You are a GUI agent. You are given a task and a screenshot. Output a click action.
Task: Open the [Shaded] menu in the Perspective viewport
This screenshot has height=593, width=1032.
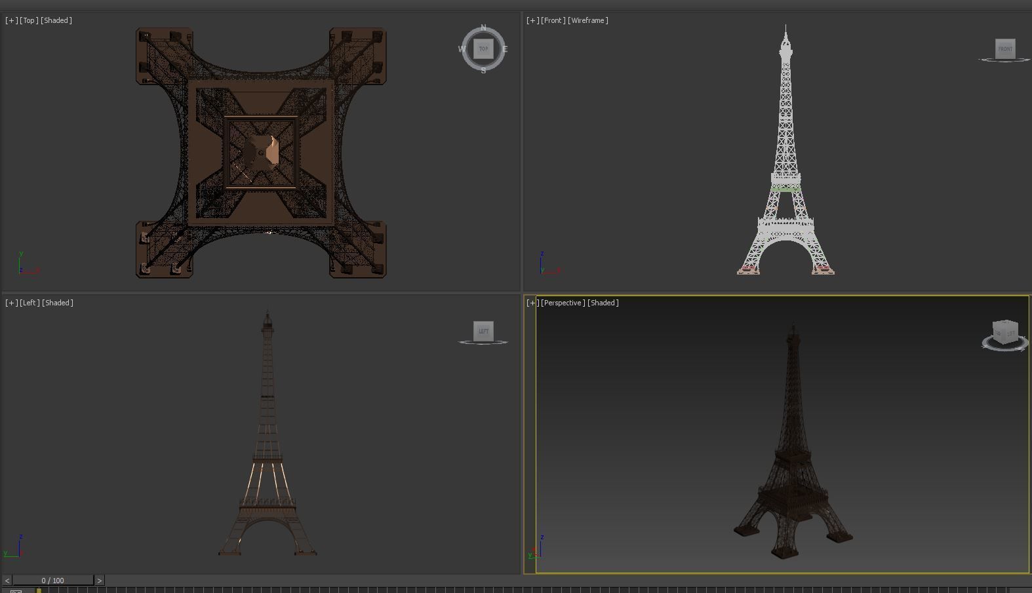click(x=603, y=303)
